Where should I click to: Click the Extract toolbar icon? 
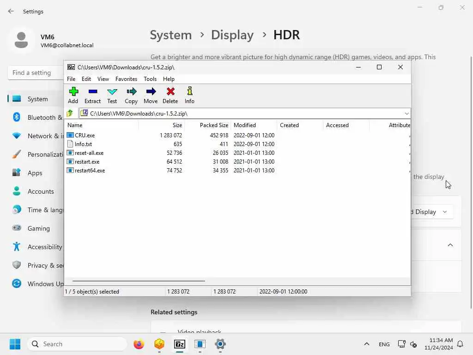(92, 95)
